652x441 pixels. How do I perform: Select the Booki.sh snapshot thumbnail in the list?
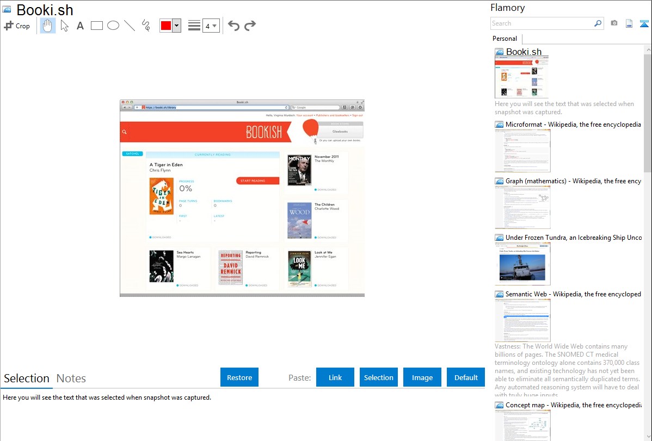click(x=521, y=77)
